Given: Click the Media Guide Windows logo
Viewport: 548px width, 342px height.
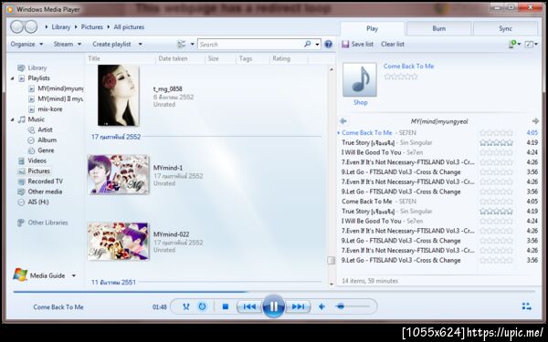Looking at the screenshot, I should click(20, 275).
